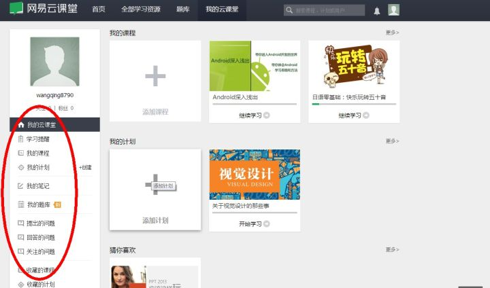Expand 更多 next to 我的计划
Image resolution: width=490 pixels, height=288 pixels.
tap(392, 141)
